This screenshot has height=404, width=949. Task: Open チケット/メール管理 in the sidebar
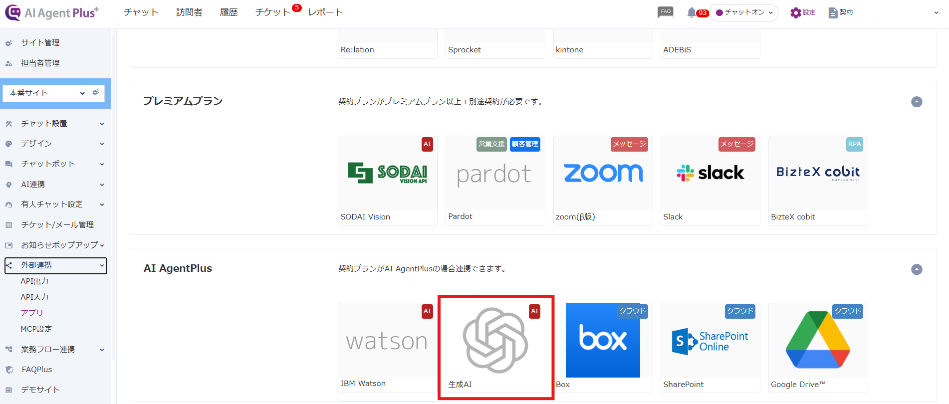(x=57, y=225)
